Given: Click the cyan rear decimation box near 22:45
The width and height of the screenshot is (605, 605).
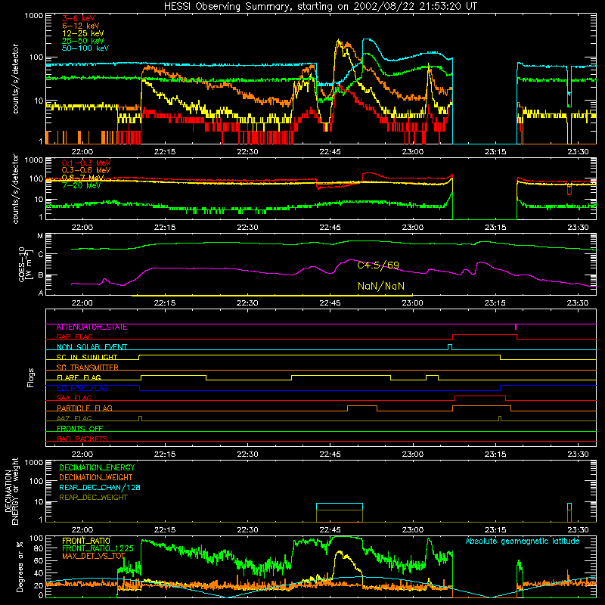Looking at the screenshot, I should point(339,507).
